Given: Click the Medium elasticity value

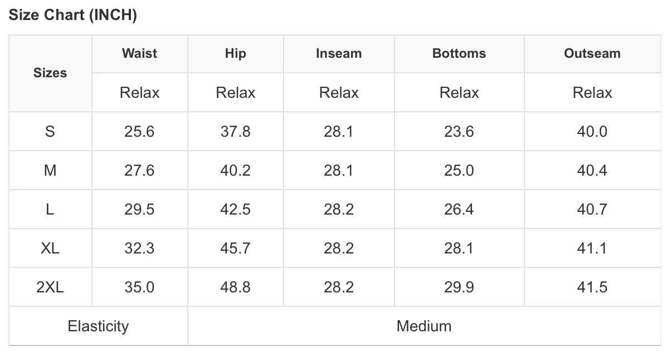Looking at the screenshot, I should (x=424, y=326).
